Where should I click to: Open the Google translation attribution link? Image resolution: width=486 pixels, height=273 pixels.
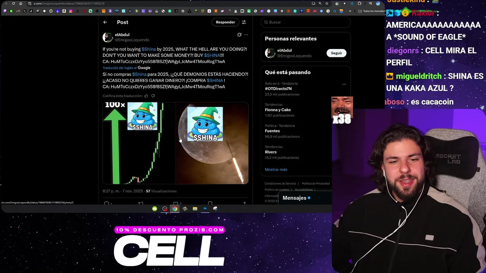(144, 67)
